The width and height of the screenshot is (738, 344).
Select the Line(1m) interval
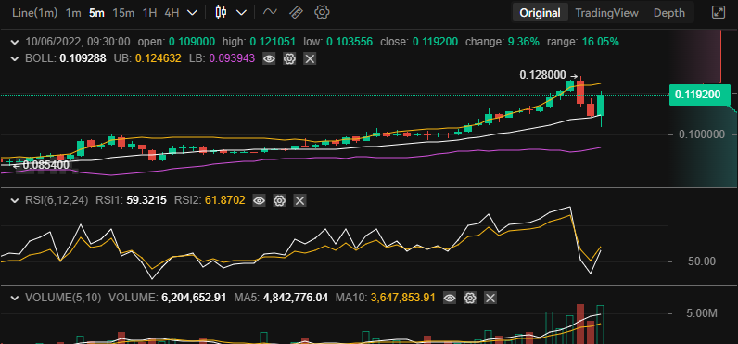coord(35,13)
